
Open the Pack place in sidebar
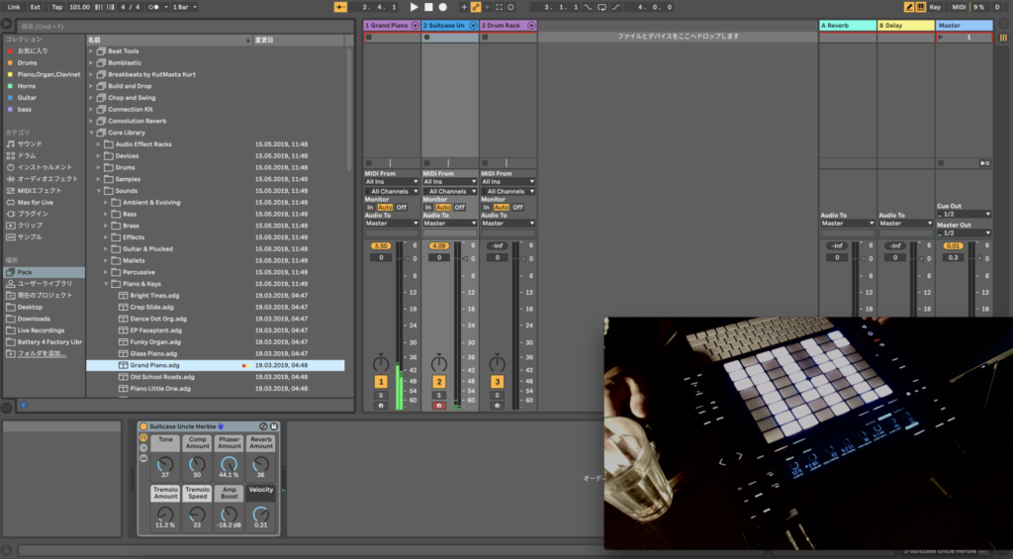click(x=25, y=271)
